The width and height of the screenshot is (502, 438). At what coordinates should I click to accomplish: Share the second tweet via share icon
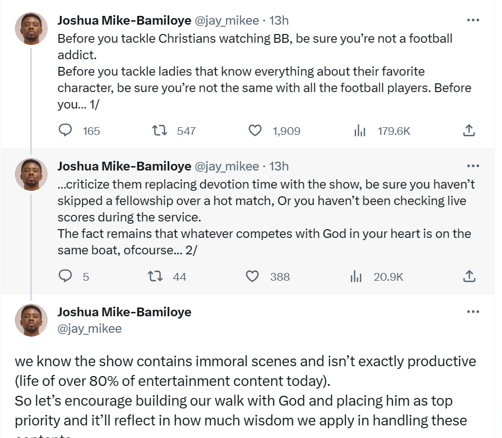pos(469,276)
